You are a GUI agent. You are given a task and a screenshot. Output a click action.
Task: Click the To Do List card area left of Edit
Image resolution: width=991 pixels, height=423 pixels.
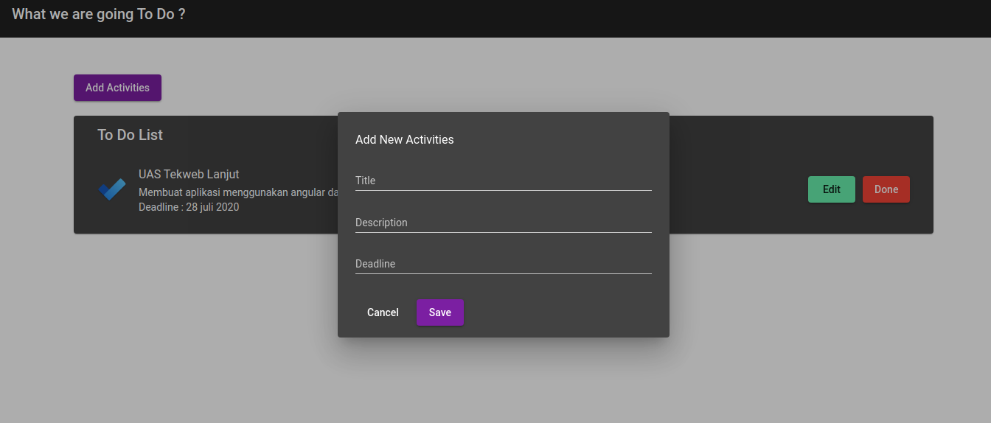pyautogui.click(x=737, y=189)
